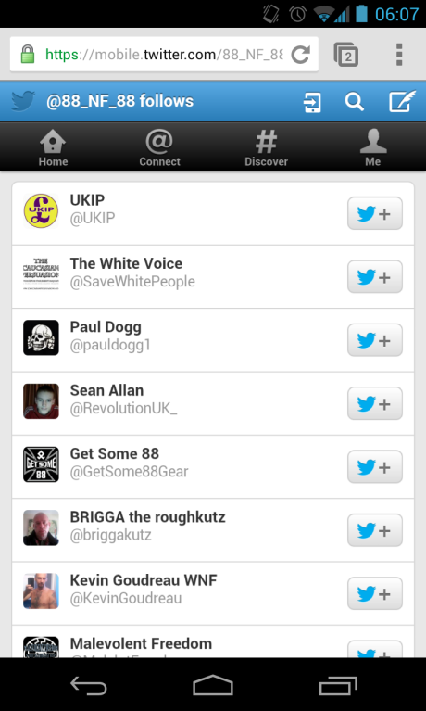426x711 pixels.
Task: Open the Me profile tab
Action: point(373,147)
